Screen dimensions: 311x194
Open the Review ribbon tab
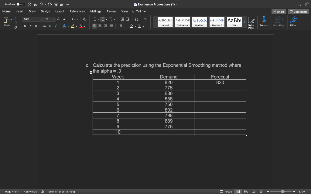[x=112, y=11]
